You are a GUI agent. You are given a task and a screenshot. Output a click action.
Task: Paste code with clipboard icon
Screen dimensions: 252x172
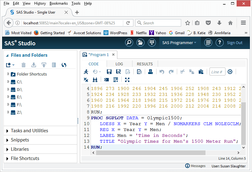pyautogui.click(x=201, y=72)
